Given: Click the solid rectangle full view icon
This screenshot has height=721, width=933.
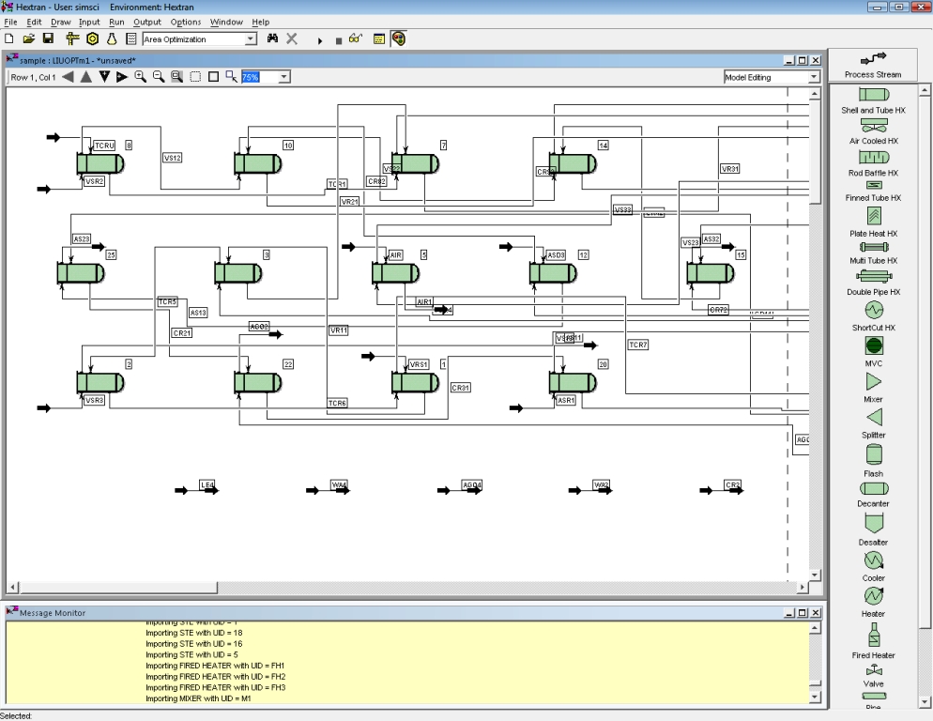Looking at the screenshot, I should tap(214, 77).
